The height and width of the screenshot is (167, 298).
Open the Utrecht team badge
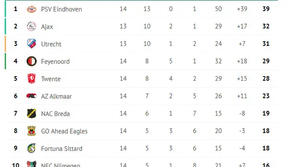pyautogui.click(x=32, y=44)
